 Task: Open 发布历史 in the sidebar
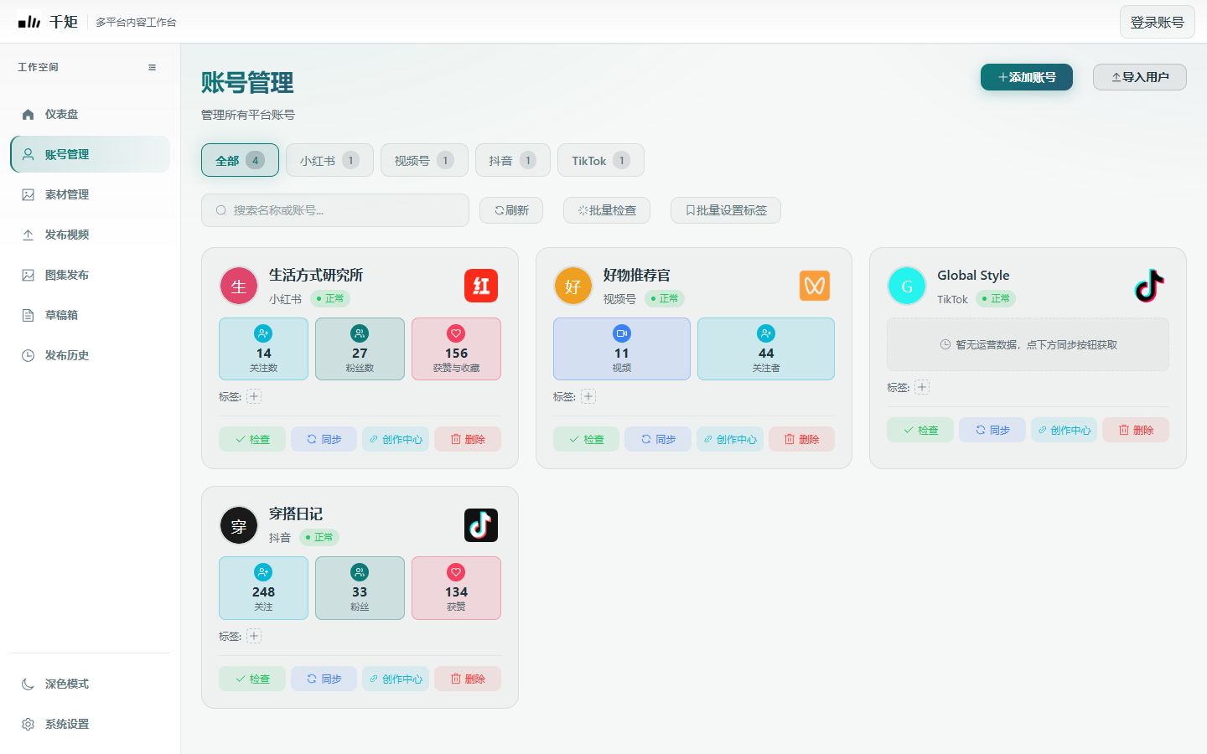(x=90, y=355)
